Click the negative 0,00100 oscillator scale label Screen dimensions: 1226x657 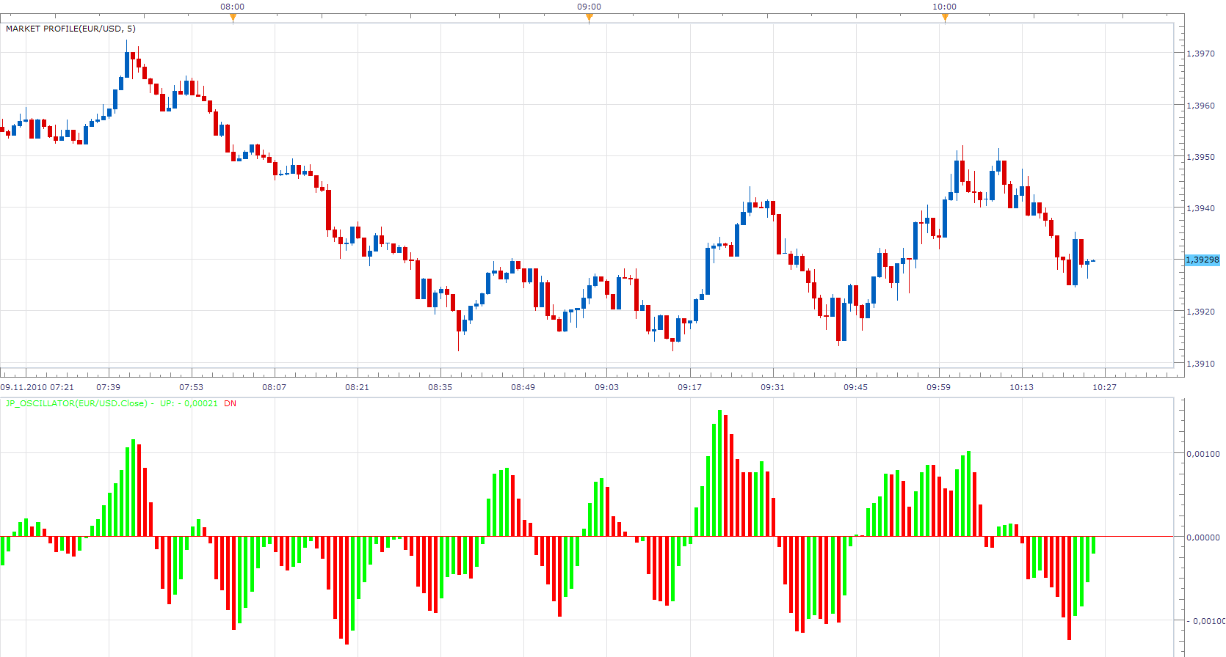(1207, 621)
